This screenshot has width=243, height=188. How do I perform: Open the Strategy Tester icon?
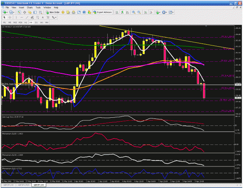pos(40,12)
